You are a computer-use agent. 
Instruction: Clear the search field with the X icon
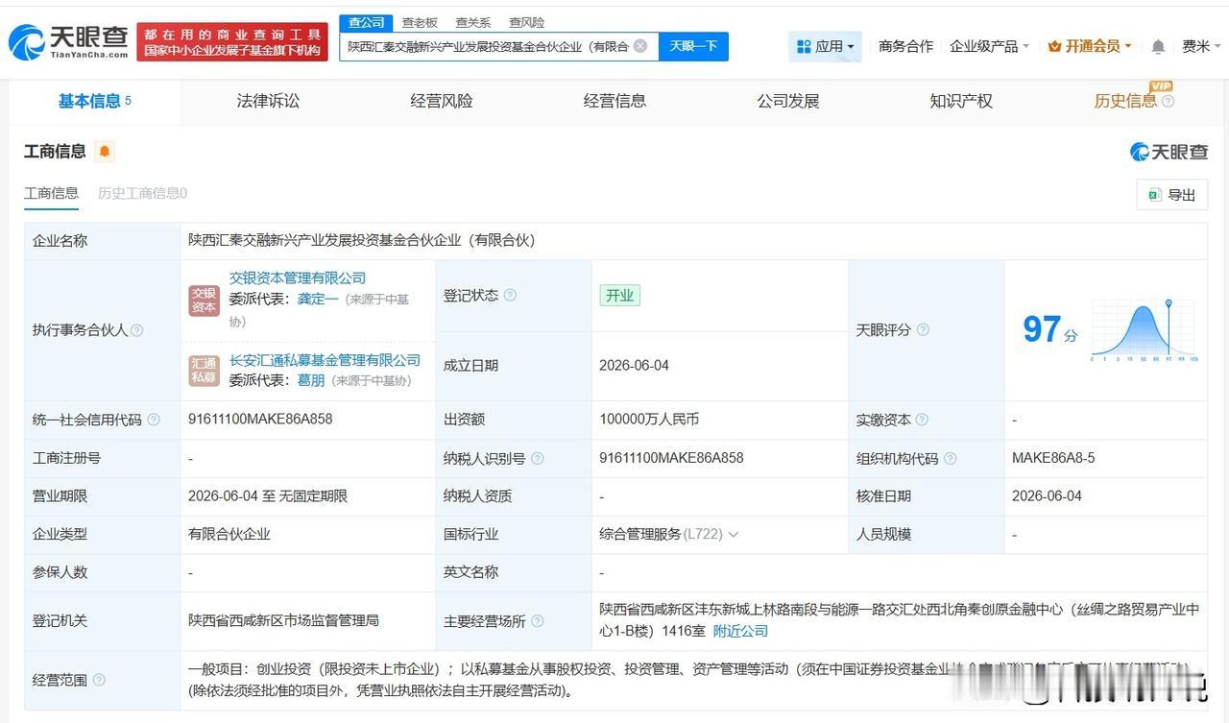[x=640, y=46]
